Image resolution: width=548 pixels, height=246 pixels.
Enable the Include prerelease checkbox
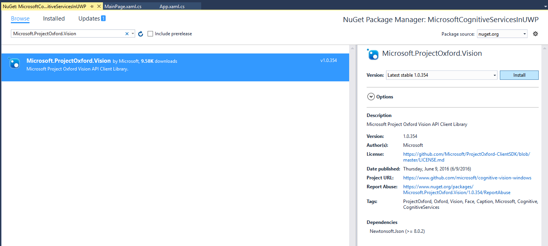pyautogui.click(x=150, y=34)
